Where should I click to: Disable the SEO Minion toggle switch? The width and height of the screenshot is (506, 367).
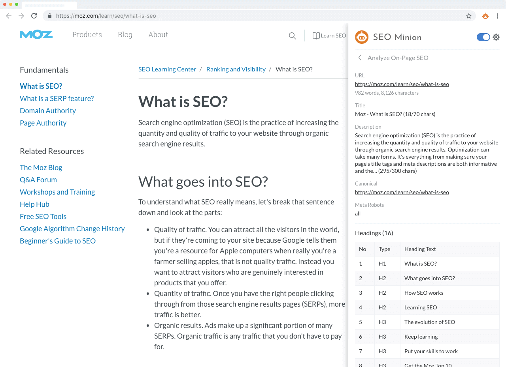(483, 37)
